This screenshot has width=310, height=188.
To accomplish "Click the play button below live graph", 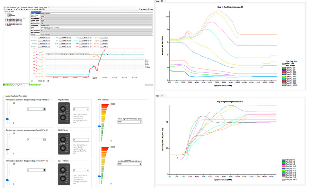I will 32,81.
